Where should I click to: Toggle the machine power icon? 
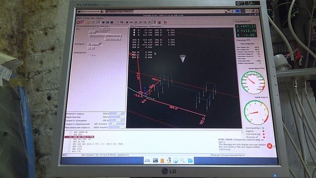[x=82, y=22]
